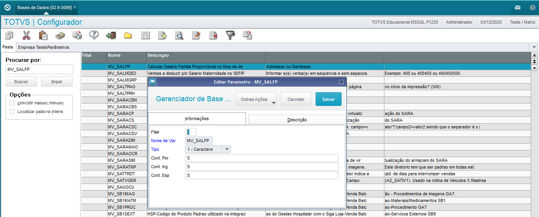Click the exit door icon with green arrow
Viewport: 539px width, 217px height.
(111, 35)
